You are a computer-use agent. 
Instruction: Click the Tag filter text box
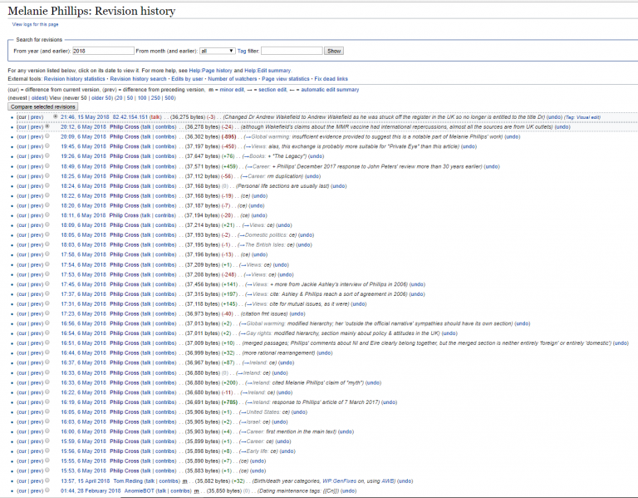[x=291, y=51]
